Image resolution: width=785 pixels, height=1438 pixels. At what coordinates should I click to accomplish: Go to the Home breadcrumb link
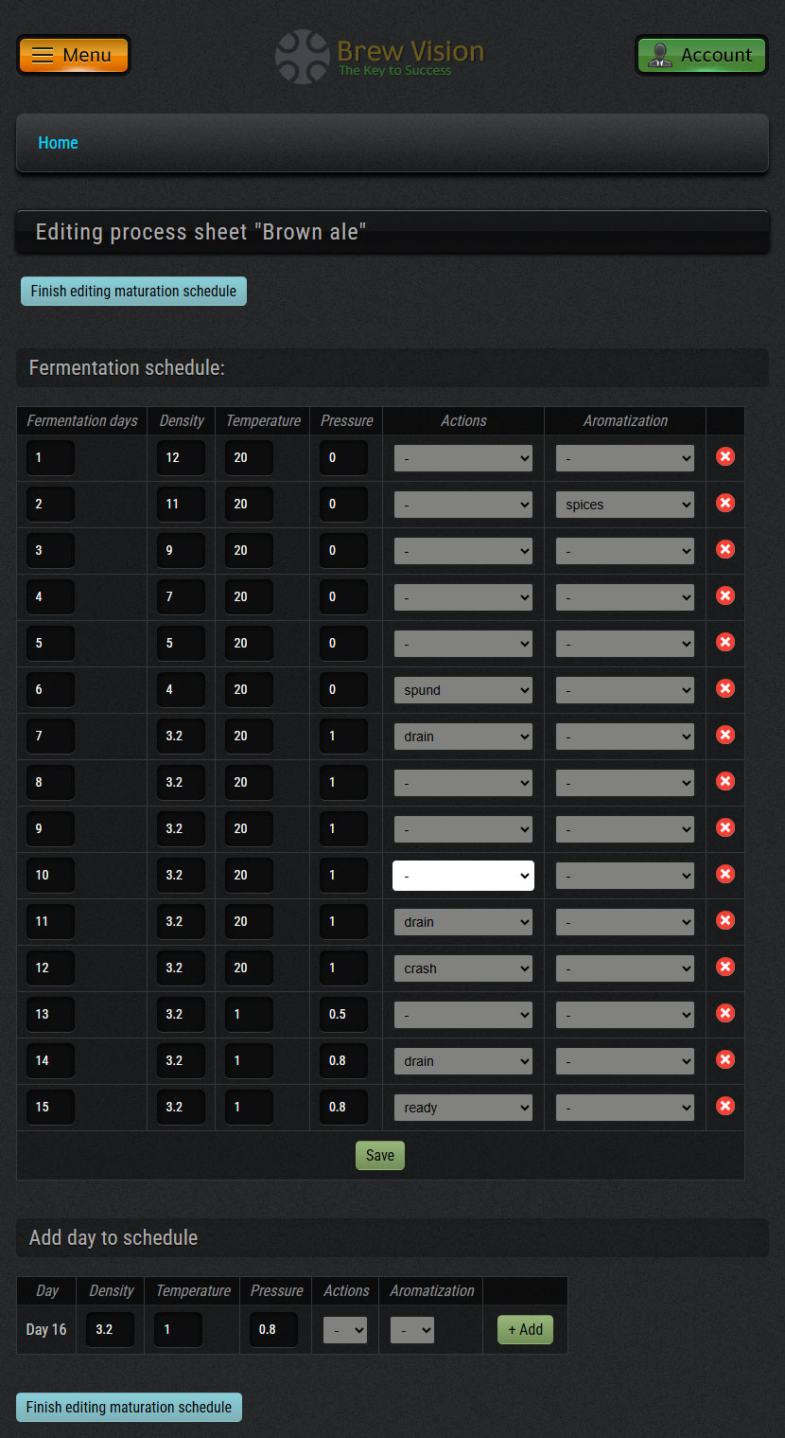[x=58, y=143]
